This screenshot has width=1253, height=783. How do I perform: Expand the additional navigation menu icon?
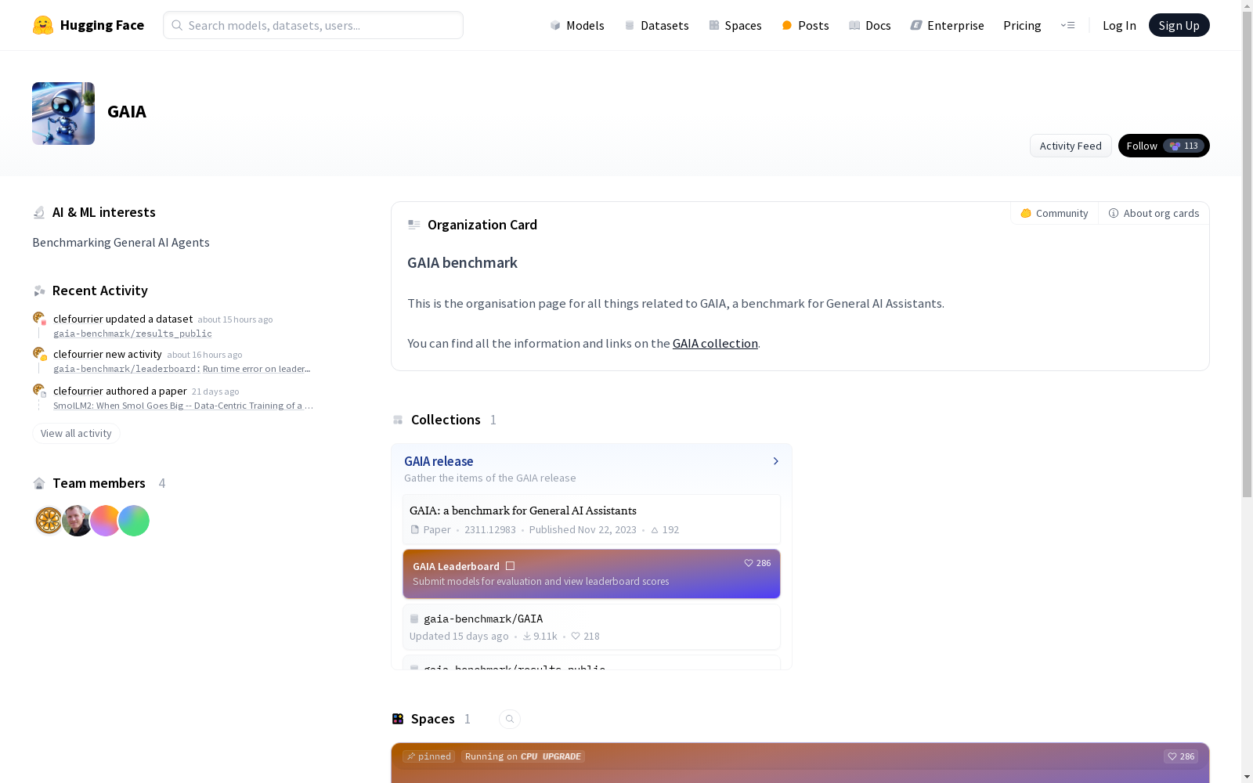click(x=1067, y=25)
